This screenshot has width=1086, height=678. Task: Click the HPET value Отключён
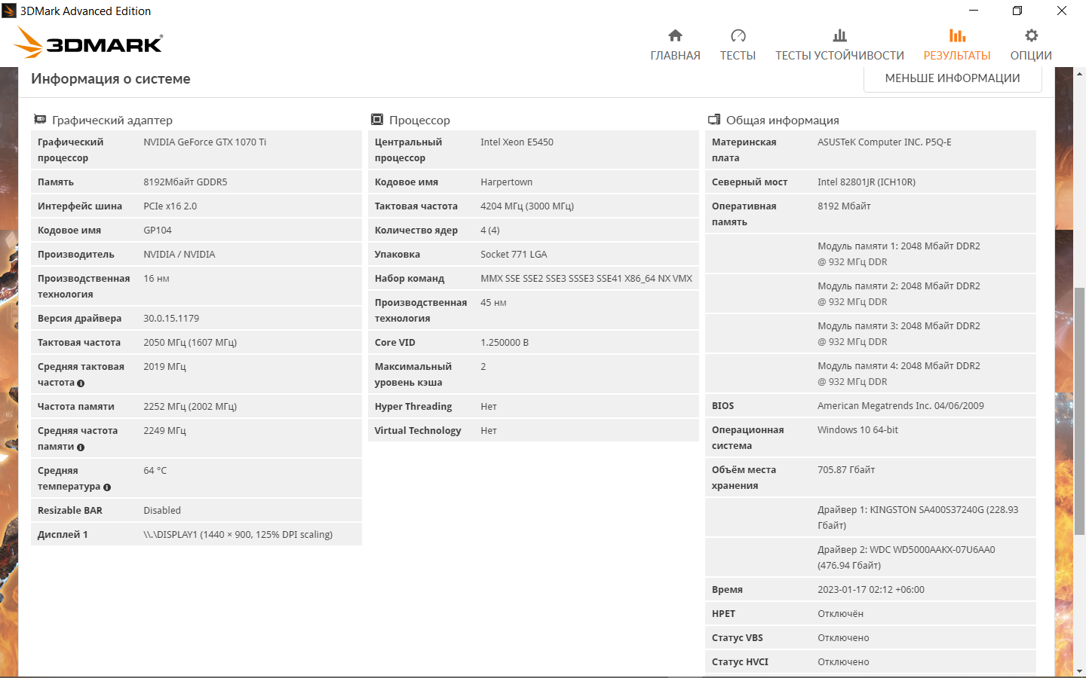[841, 614]
